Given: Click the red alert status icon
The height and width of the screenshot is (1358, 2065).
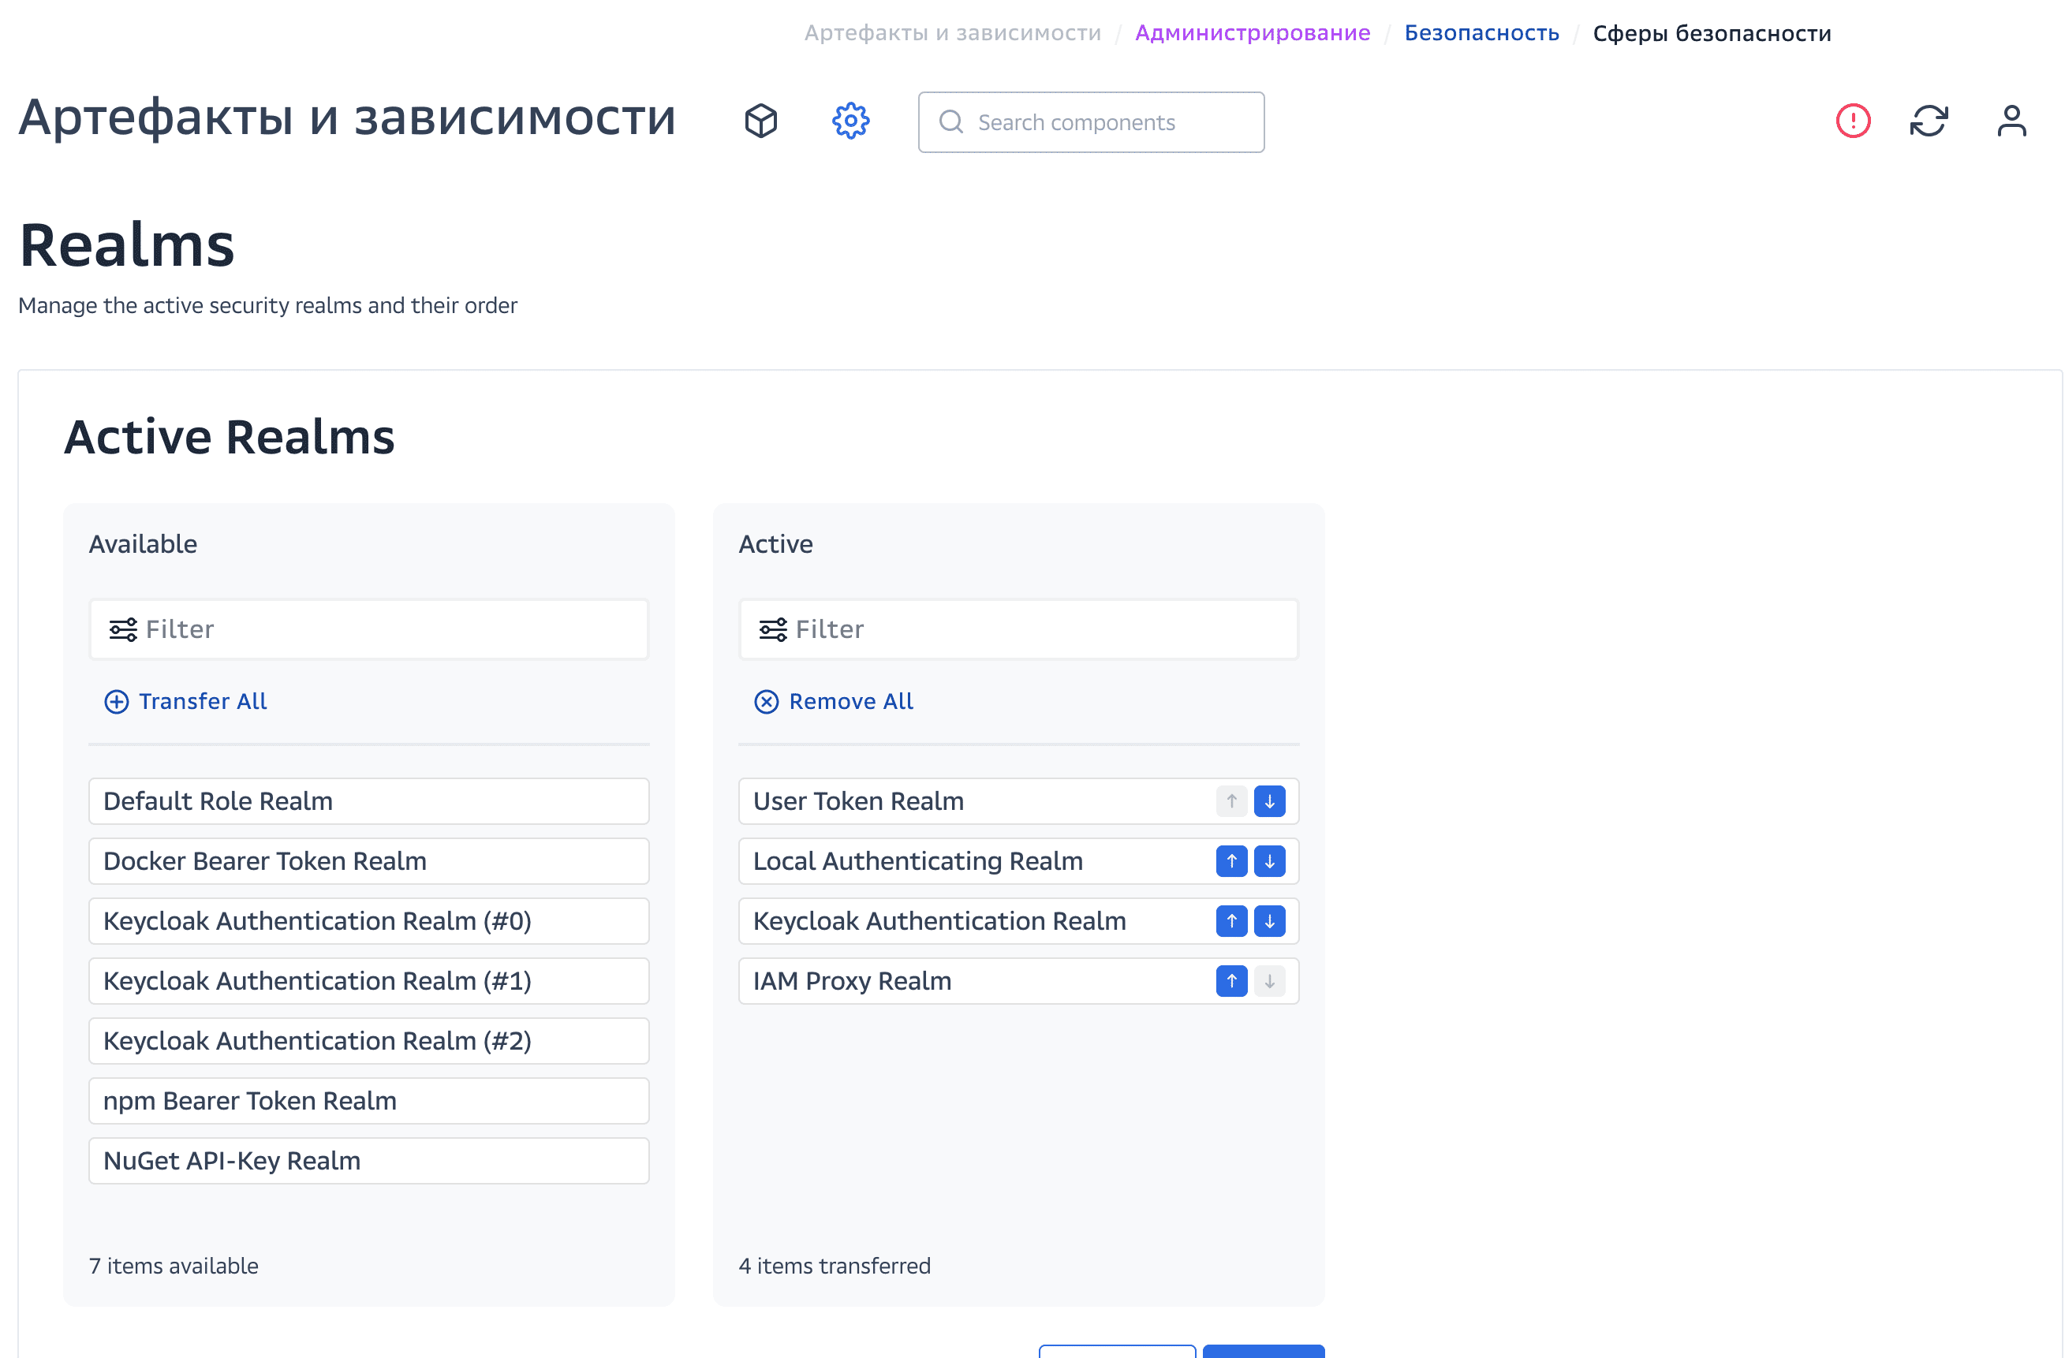Looking at the screenshot, I should pos(1852,121).
